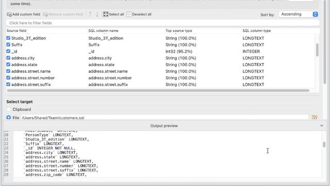Uncheck the Studio_3T_edition field checkbox

click(8, 38)
